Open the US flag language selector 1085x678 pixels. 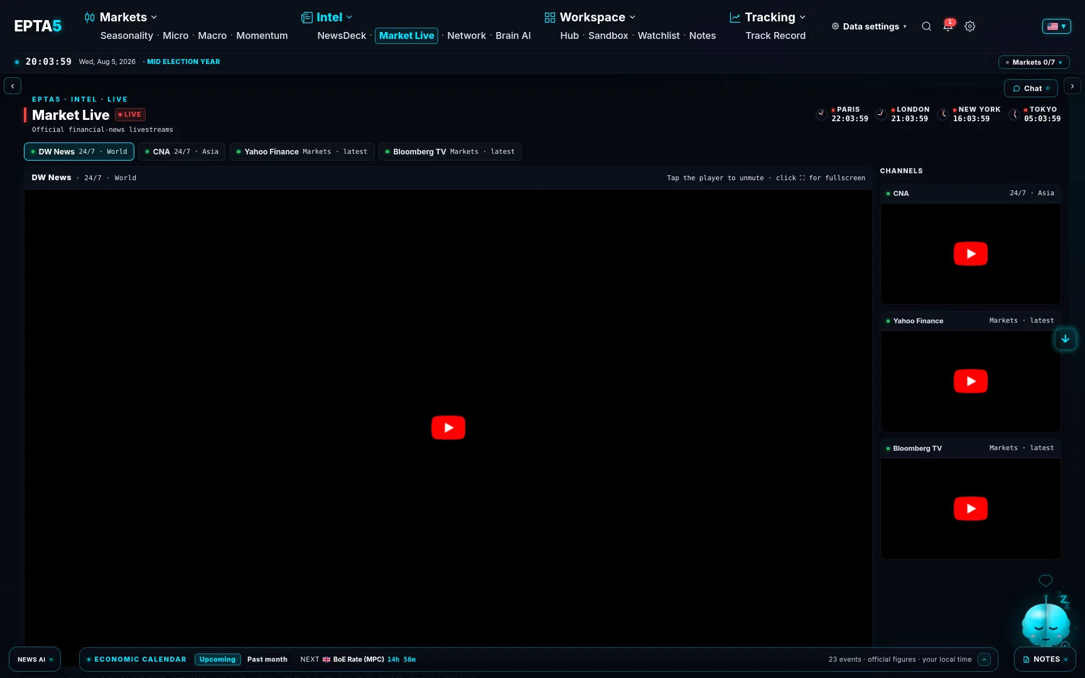point(1057,26)
